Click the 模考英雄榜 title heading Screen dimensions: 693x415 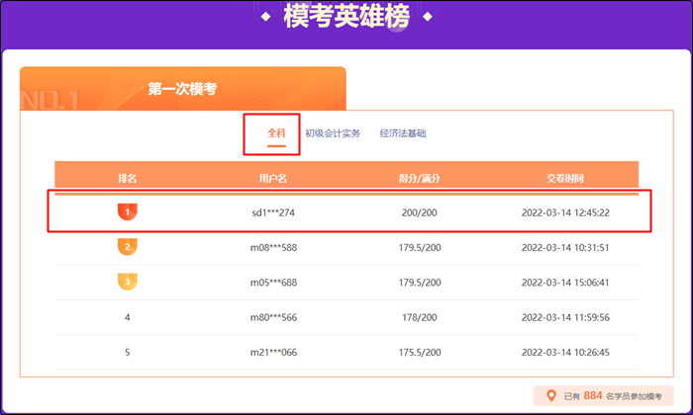(x=346, y=16)
